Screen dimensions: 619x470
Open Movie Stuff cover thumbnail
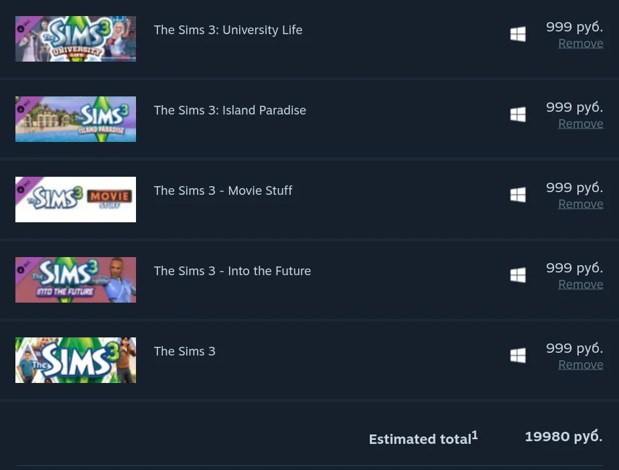[x=76, y=200]
